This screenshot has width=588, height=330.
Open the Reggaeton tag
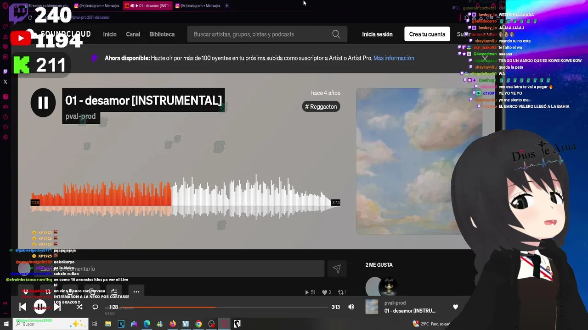(321, 107)
